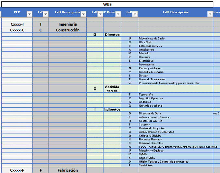The height and width of the screenshot is (173, 220).
Task: Open the Lvl1 column filter arrow
Action: coord(45,14)
